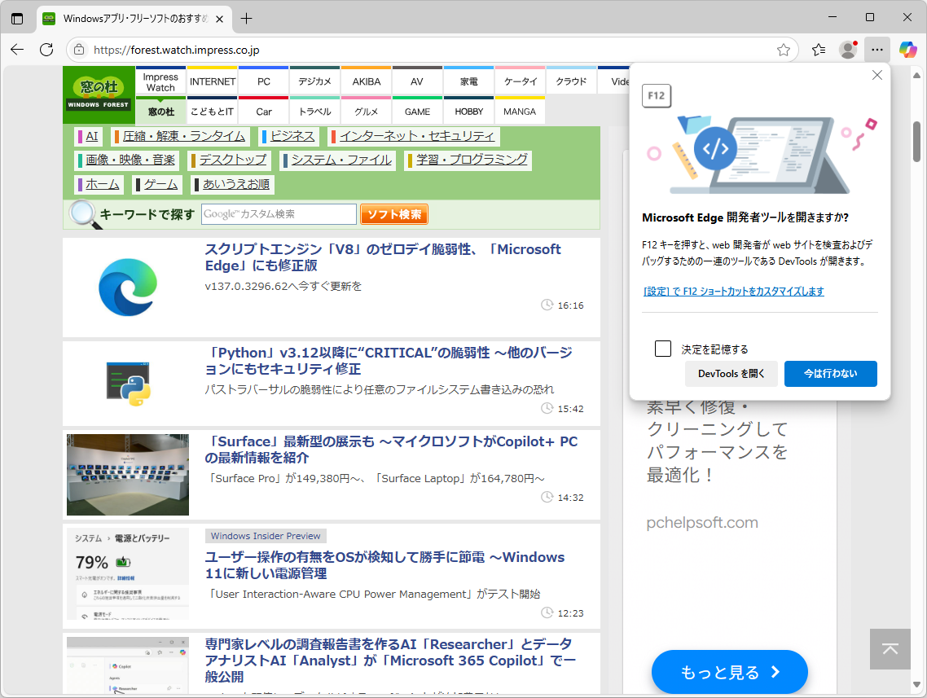
Task: Star the page as a favorite
Action: 783,50
